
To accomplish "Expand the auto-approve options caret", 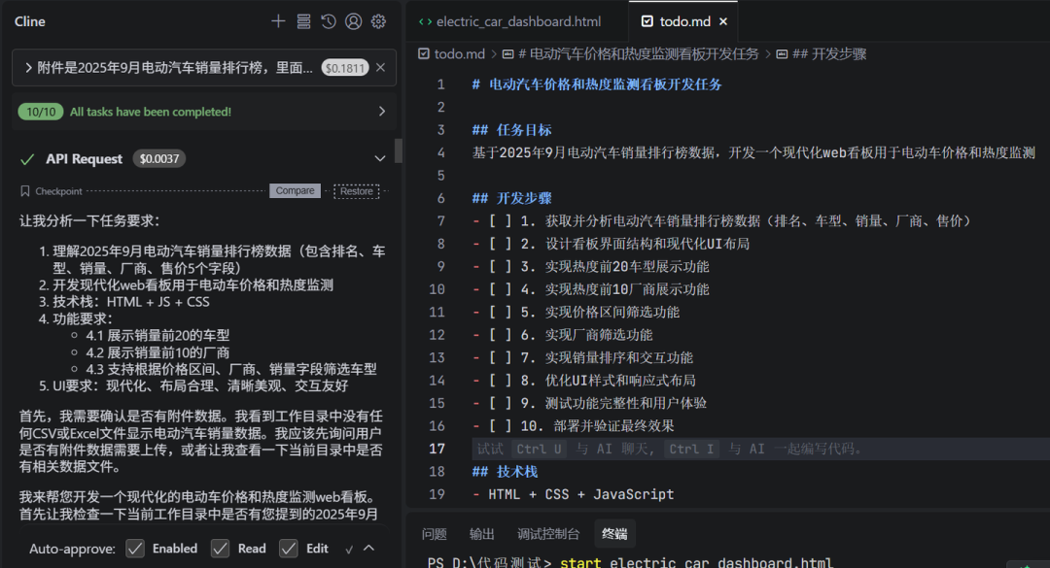I will (369, 548).
